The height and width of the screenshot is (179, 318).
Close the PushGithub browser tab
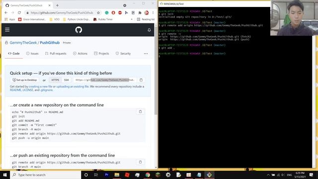(x=50, y=5)
